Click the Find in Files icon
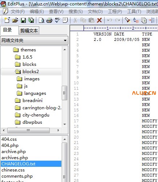158x182 pixels. tap(144, 20)
